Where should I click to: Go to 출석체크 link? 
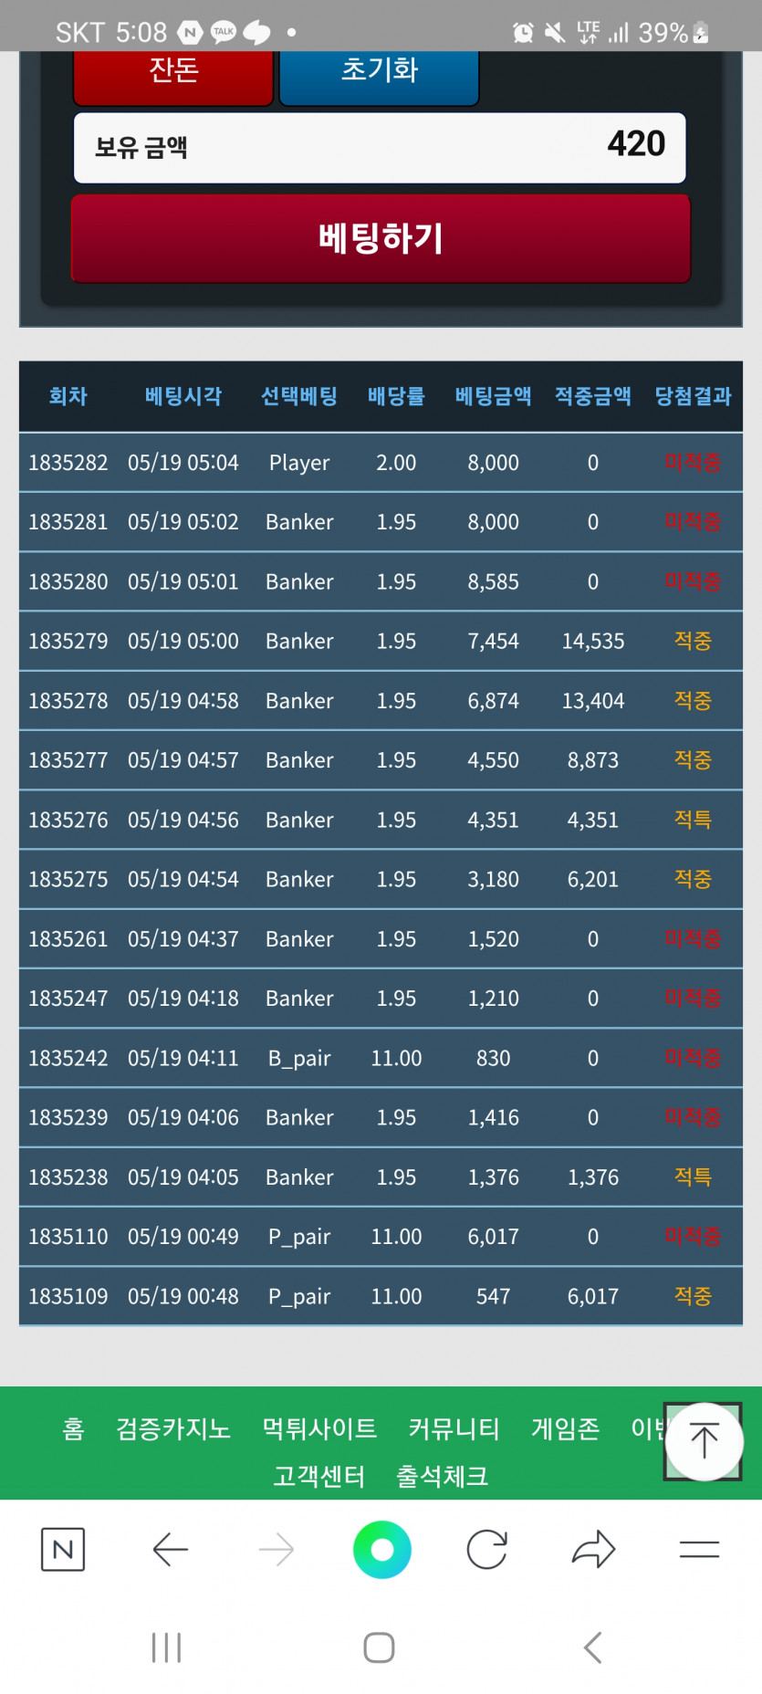443,1476
